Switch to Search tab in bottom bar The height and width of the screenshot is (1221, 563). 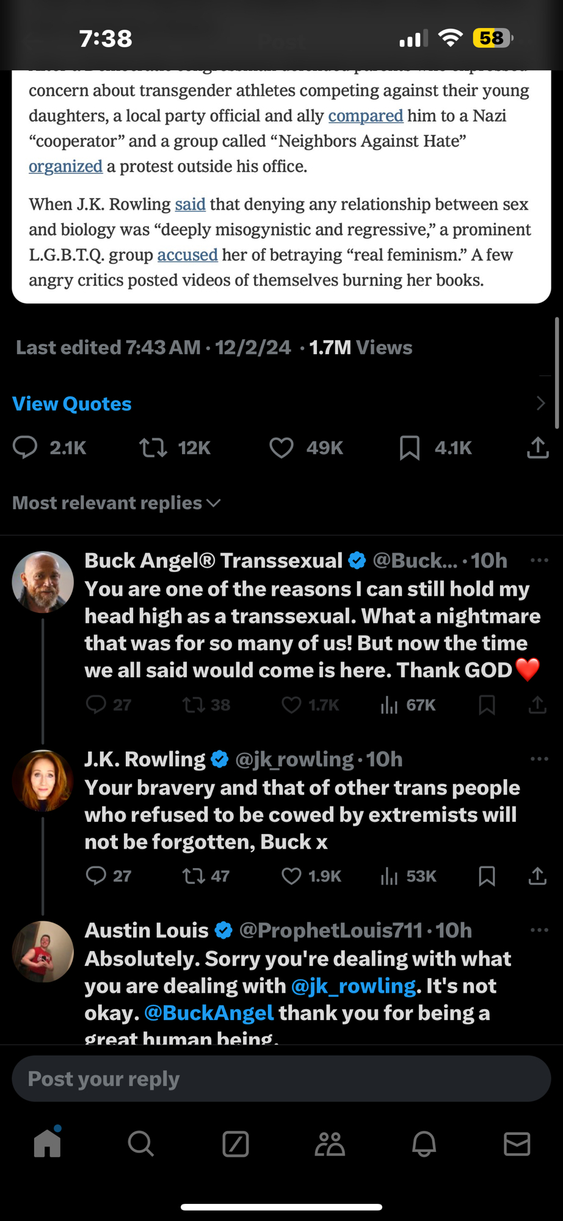click(140, 1143)
